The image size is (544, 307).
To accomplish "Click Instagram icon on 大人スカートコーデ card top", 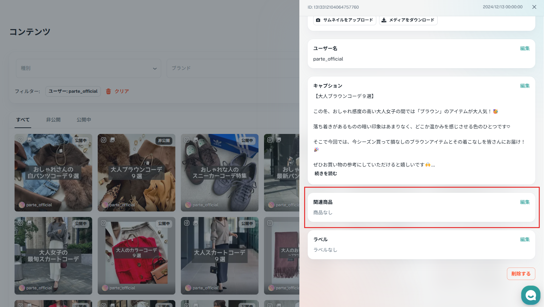I will [x=187, y=223].
